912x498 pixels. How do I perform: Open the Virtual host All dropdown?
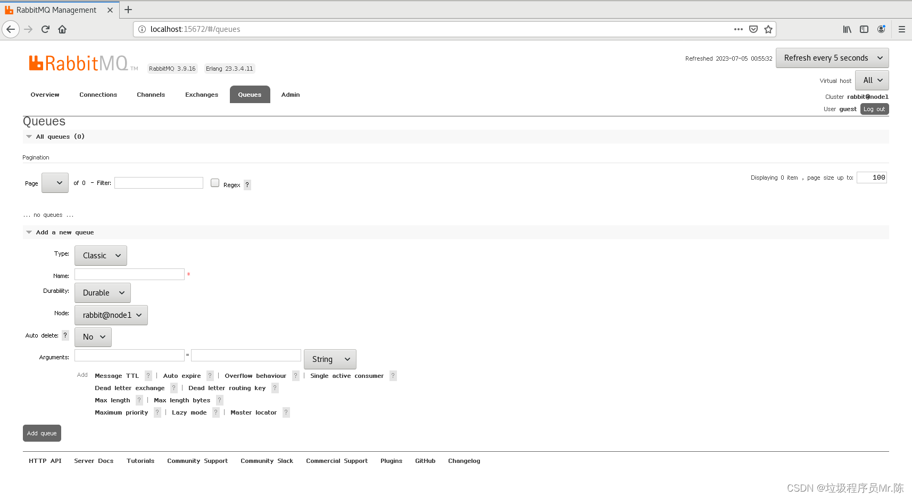(x=871, y=80)
